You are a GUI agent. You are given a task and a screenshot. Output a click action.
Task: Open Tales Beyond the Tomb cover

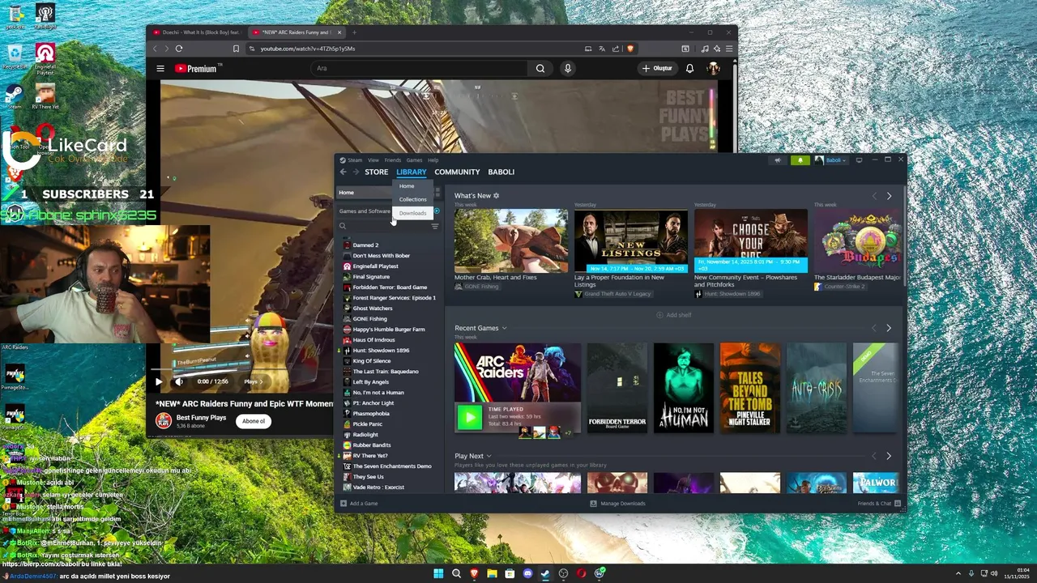tap(750, 388)
